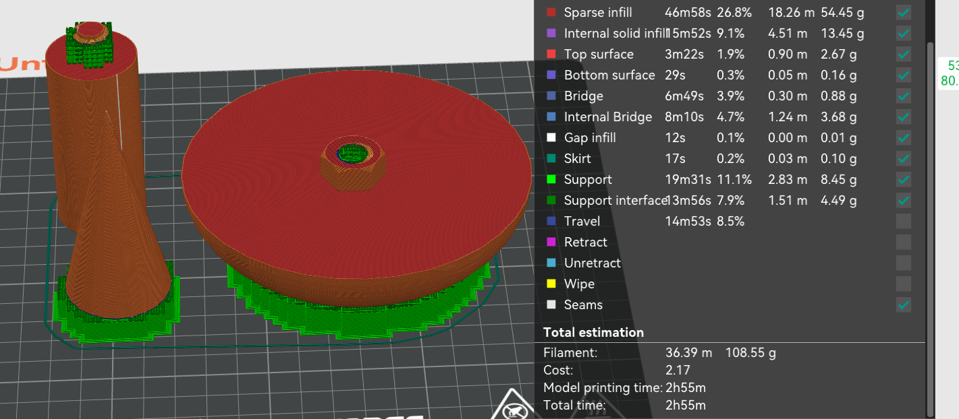This screenshot has width=959, height=419.
Task: Select the Wipe yellow color swatch
Action: 551,284
